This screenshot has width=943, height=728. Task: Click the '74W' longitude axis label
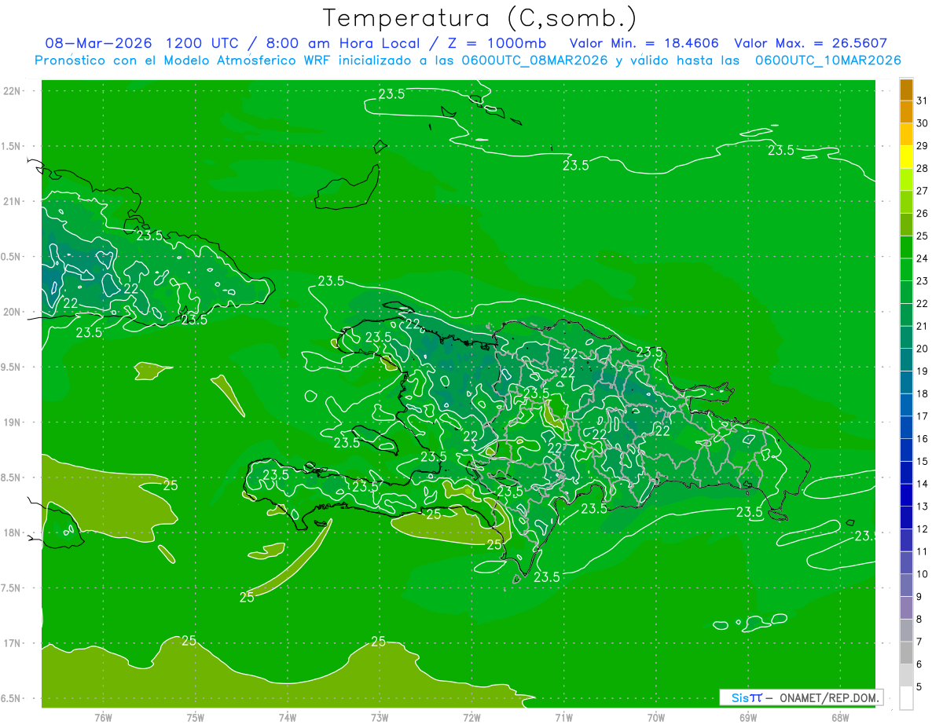coord(287,716)
